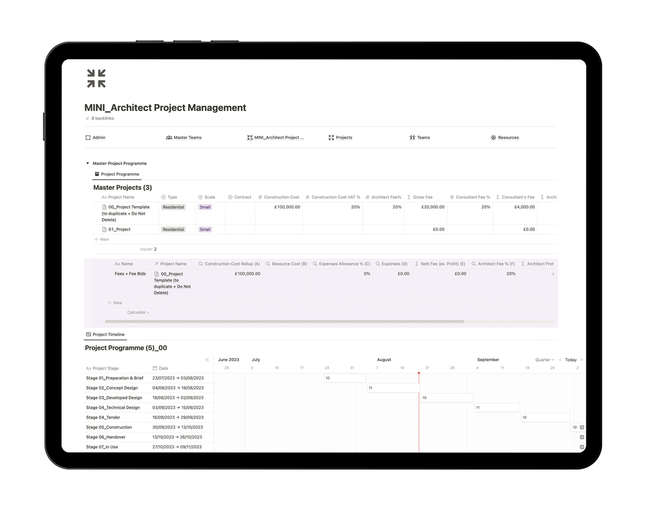Click the Gross Fee column header
The width and height of the screenshot is (645, 512).
(x=420, y=198)
